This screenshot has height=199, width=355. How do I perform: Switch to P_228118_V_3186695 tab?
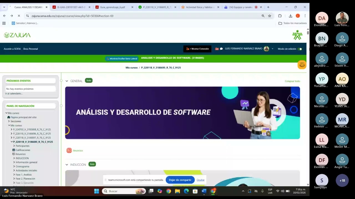[x=157, y=7]
